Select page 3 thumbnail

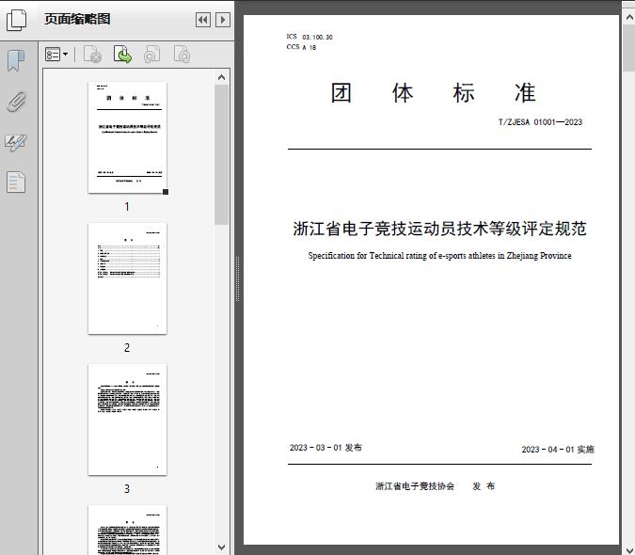coord(127,420)
